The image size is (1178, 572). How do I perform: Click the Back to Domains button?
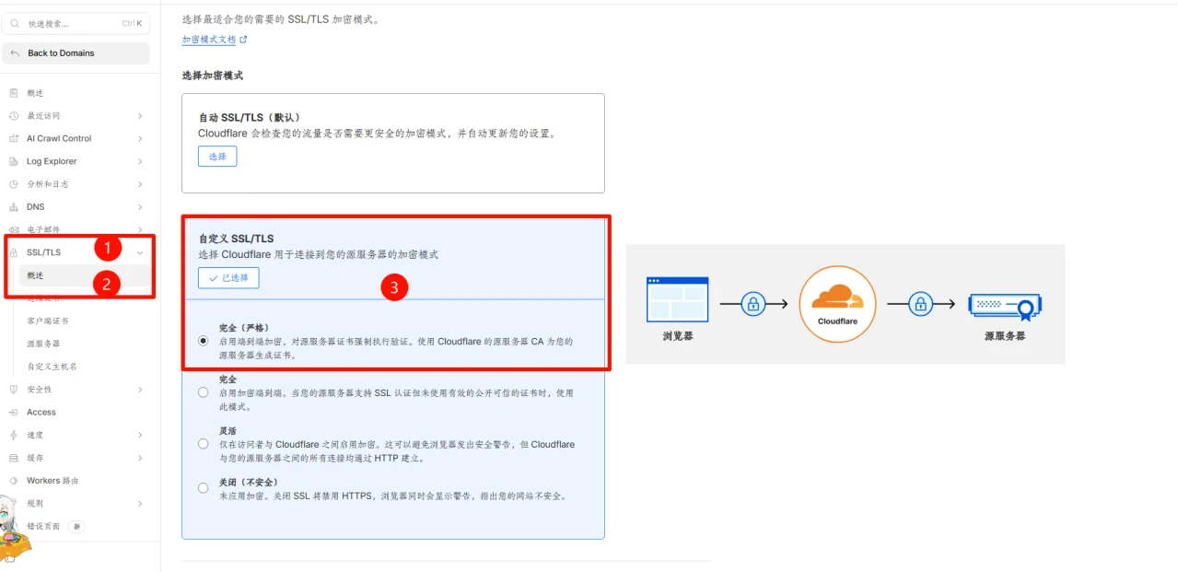[x=76, y=53]
